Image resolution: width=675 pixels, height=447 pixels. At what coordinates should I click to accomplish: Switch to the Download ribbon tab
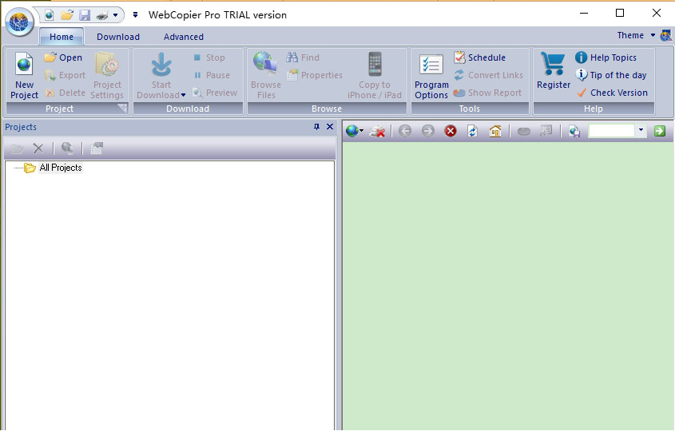pyautogui.click(x=118, y=37)
